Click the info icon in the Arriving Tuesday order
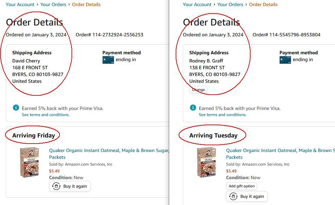 193,108
